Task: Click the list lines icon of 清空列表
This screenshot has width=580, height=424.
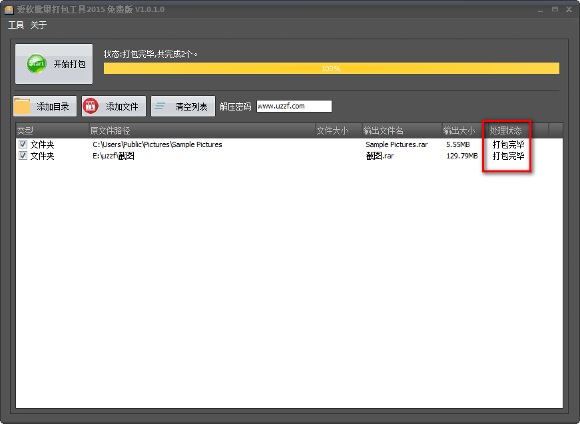Action: point(160,106)
